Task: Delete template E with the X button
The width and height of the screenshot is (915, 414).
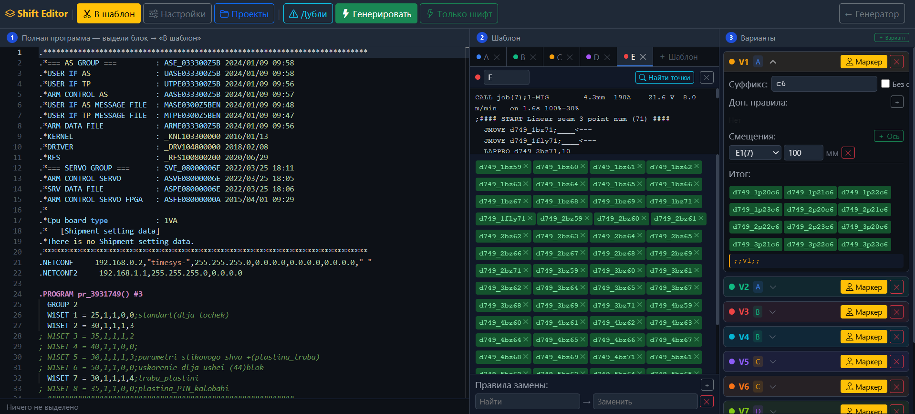Action: tap(707, 77)
